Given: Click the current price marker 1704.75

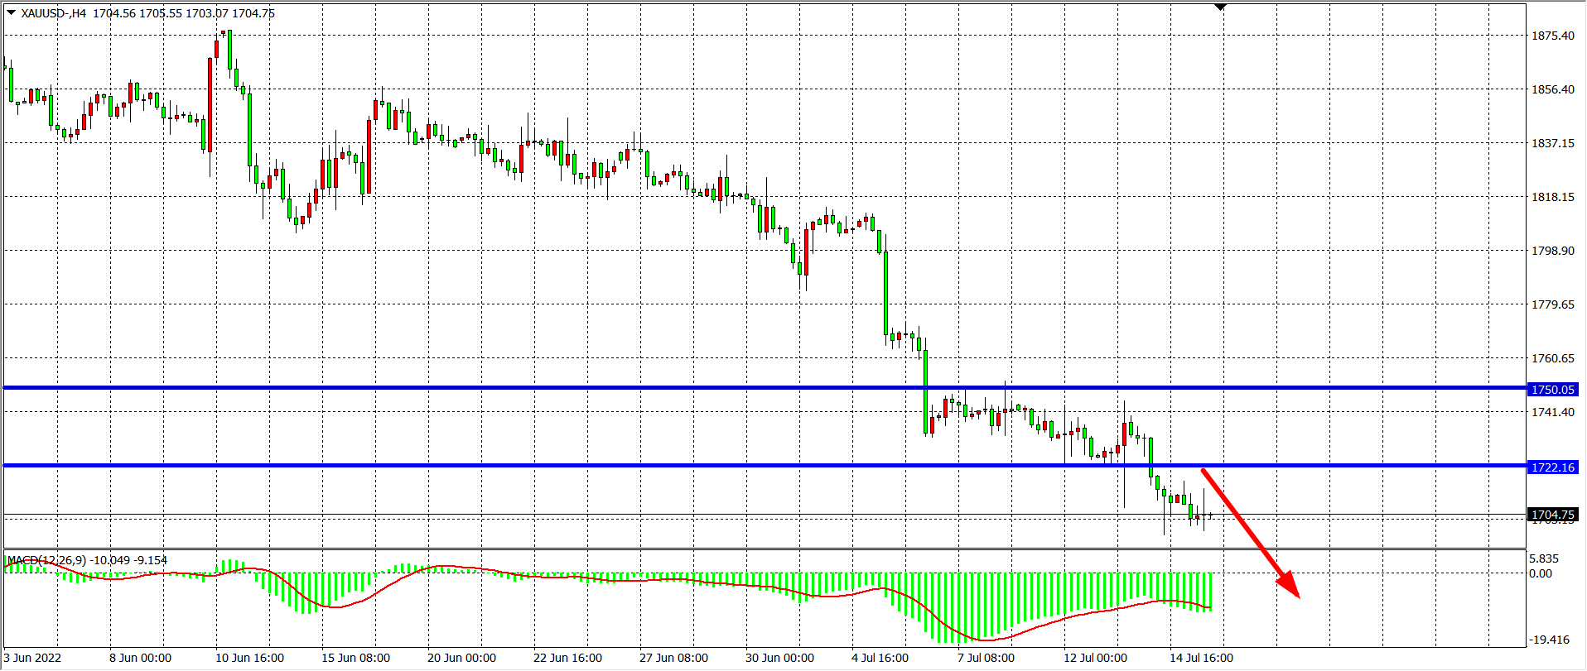Looking at the screenshot, I should click(x=1552, y=515).
